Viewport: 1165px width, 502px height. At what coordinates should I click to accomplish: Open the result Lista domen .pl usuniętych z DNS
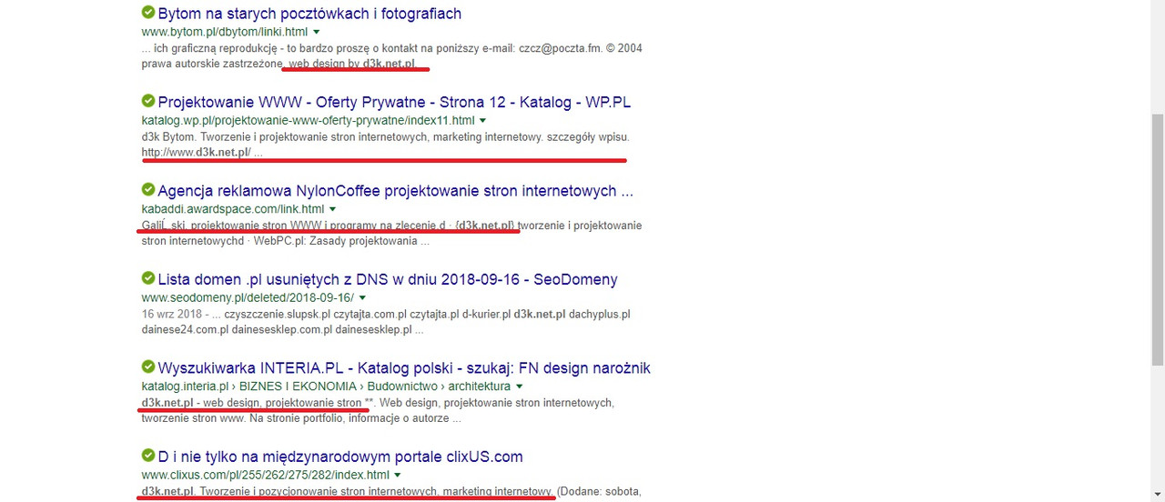pyautogui.click(x=388, y=279)
